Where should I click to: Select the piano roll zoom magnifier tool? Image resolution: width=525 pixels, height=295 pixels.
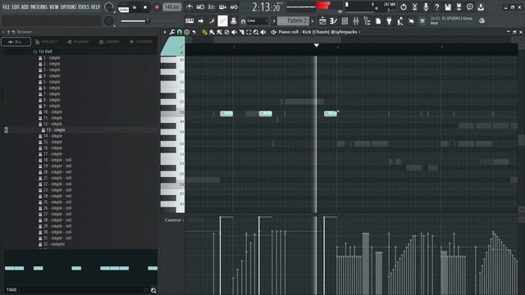pyautogui.click(x=256, y=32)
